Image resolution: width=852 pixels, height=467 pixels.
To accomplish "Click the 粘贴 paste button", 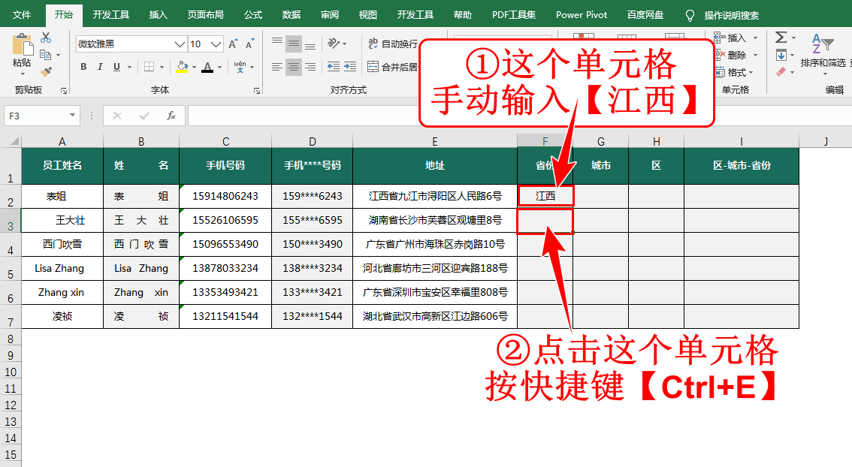I will (21, 53).
